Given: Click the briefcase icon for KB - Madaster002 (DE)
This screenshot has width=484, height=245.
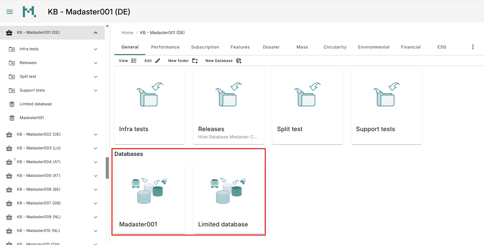Looking at the screenshot, I should [x=9, y=134].
